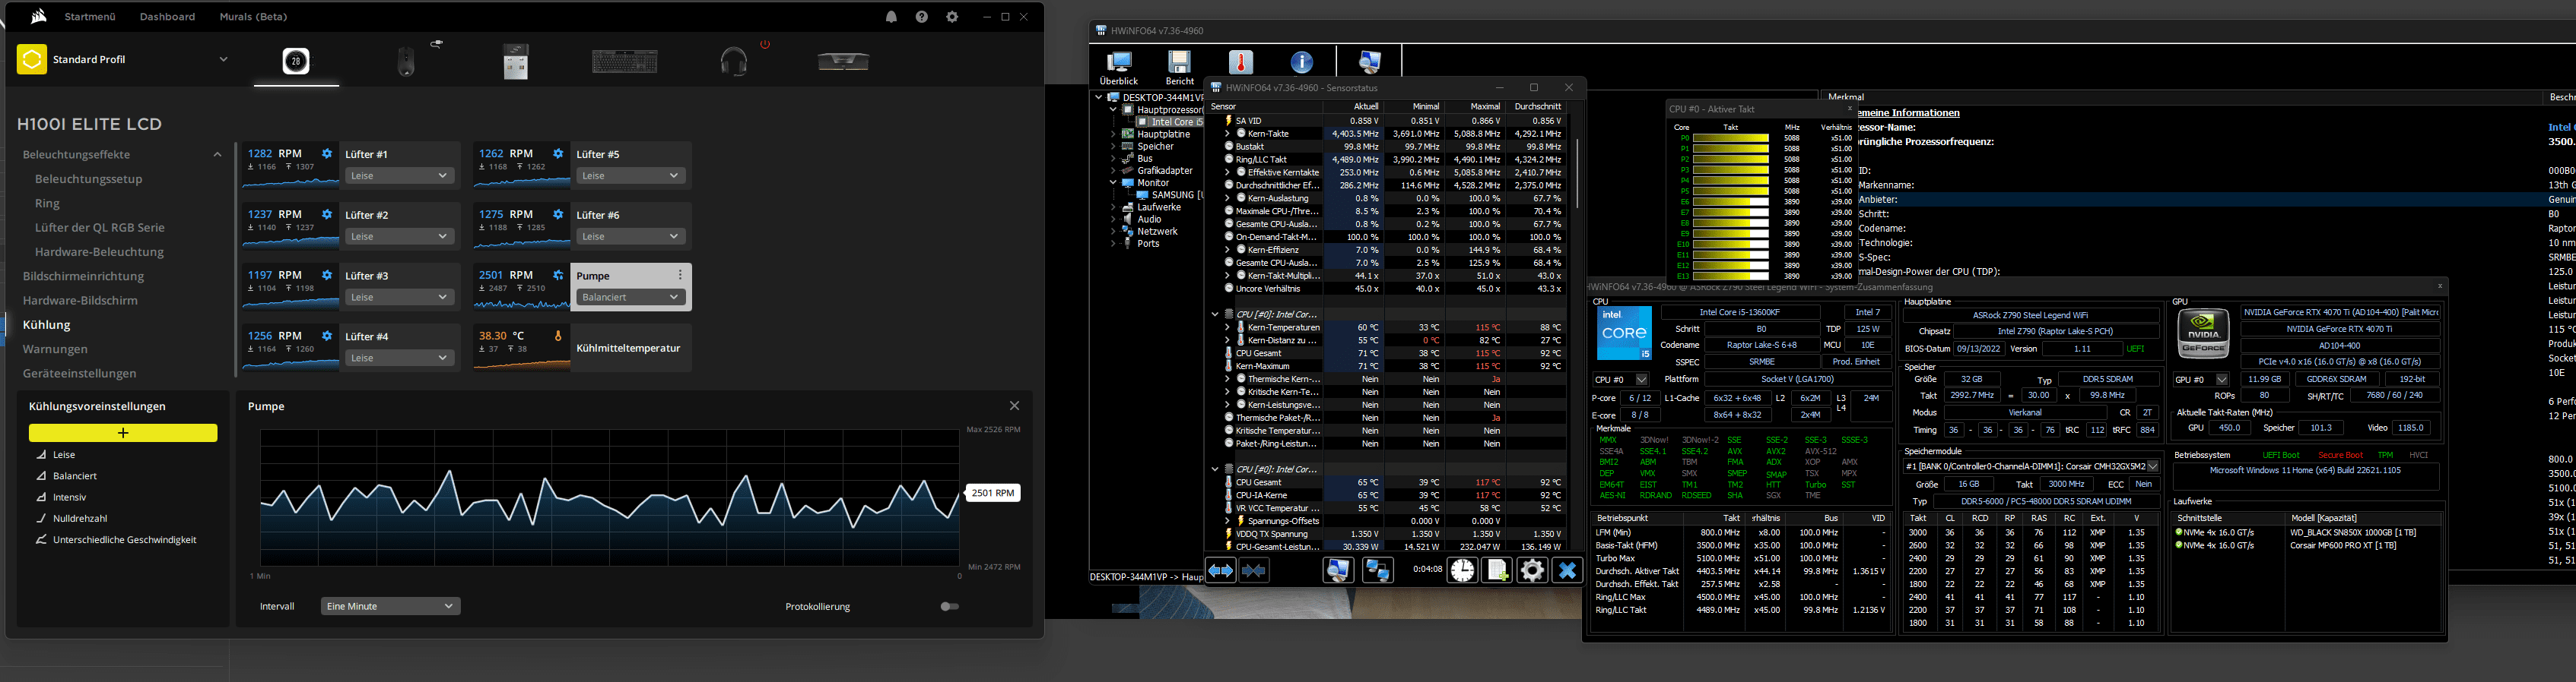Click the gear icon for Lüfter #2
This screenshot has height=682, width=2576.
click(x=327, y=215)
